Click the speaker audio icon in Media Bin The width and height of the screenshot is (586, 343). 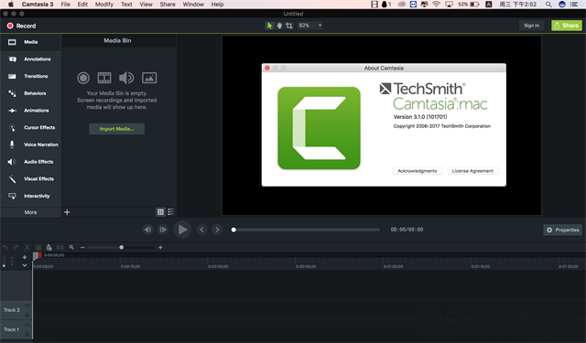click(126, 78)
